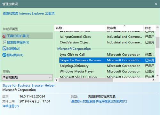Click the Tracking Protection (跟踪保护) icon
Screen dimensions: 160x115
tap(4, 55)
